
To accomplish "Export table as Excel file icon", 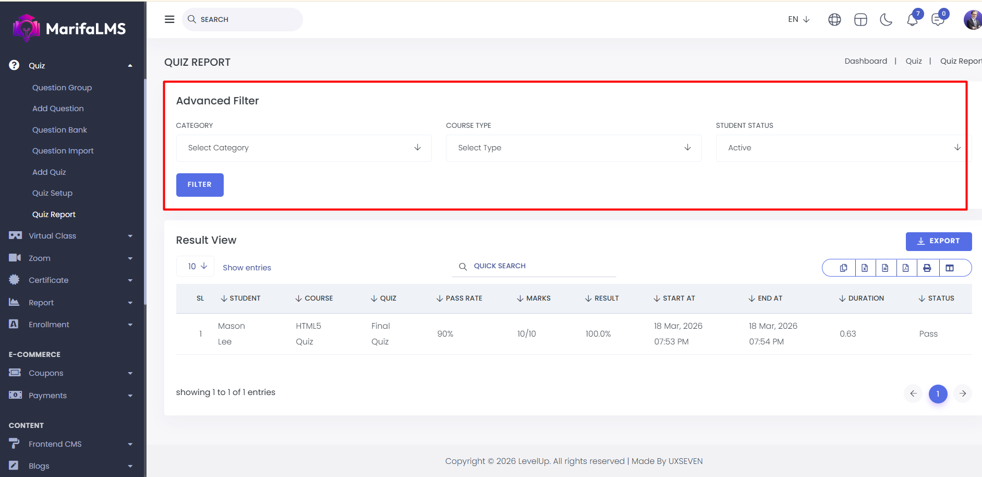I will click(865, 268).
